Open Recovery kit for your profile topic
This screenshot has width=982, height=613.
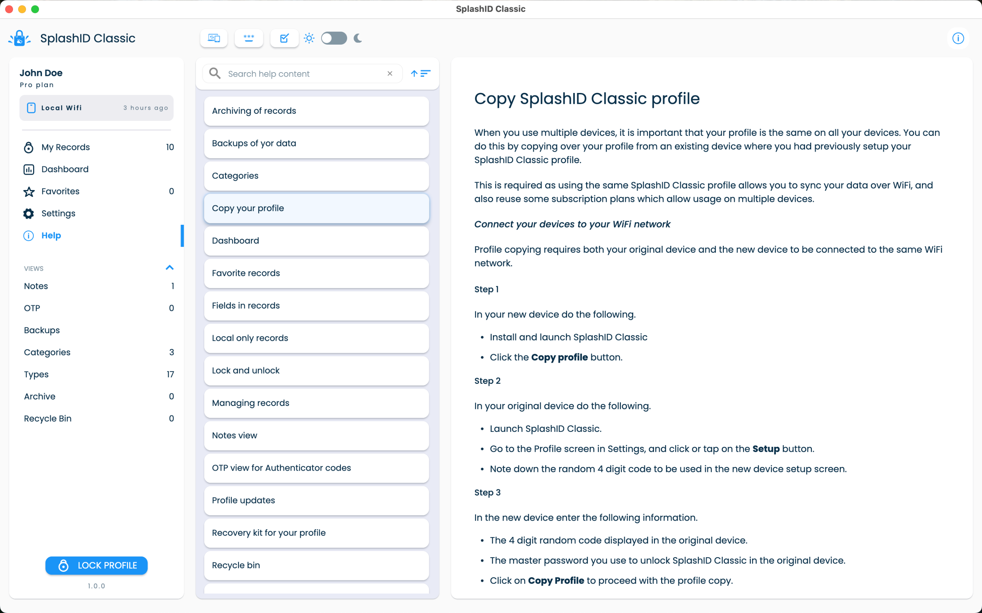click(x=316, y=533)
